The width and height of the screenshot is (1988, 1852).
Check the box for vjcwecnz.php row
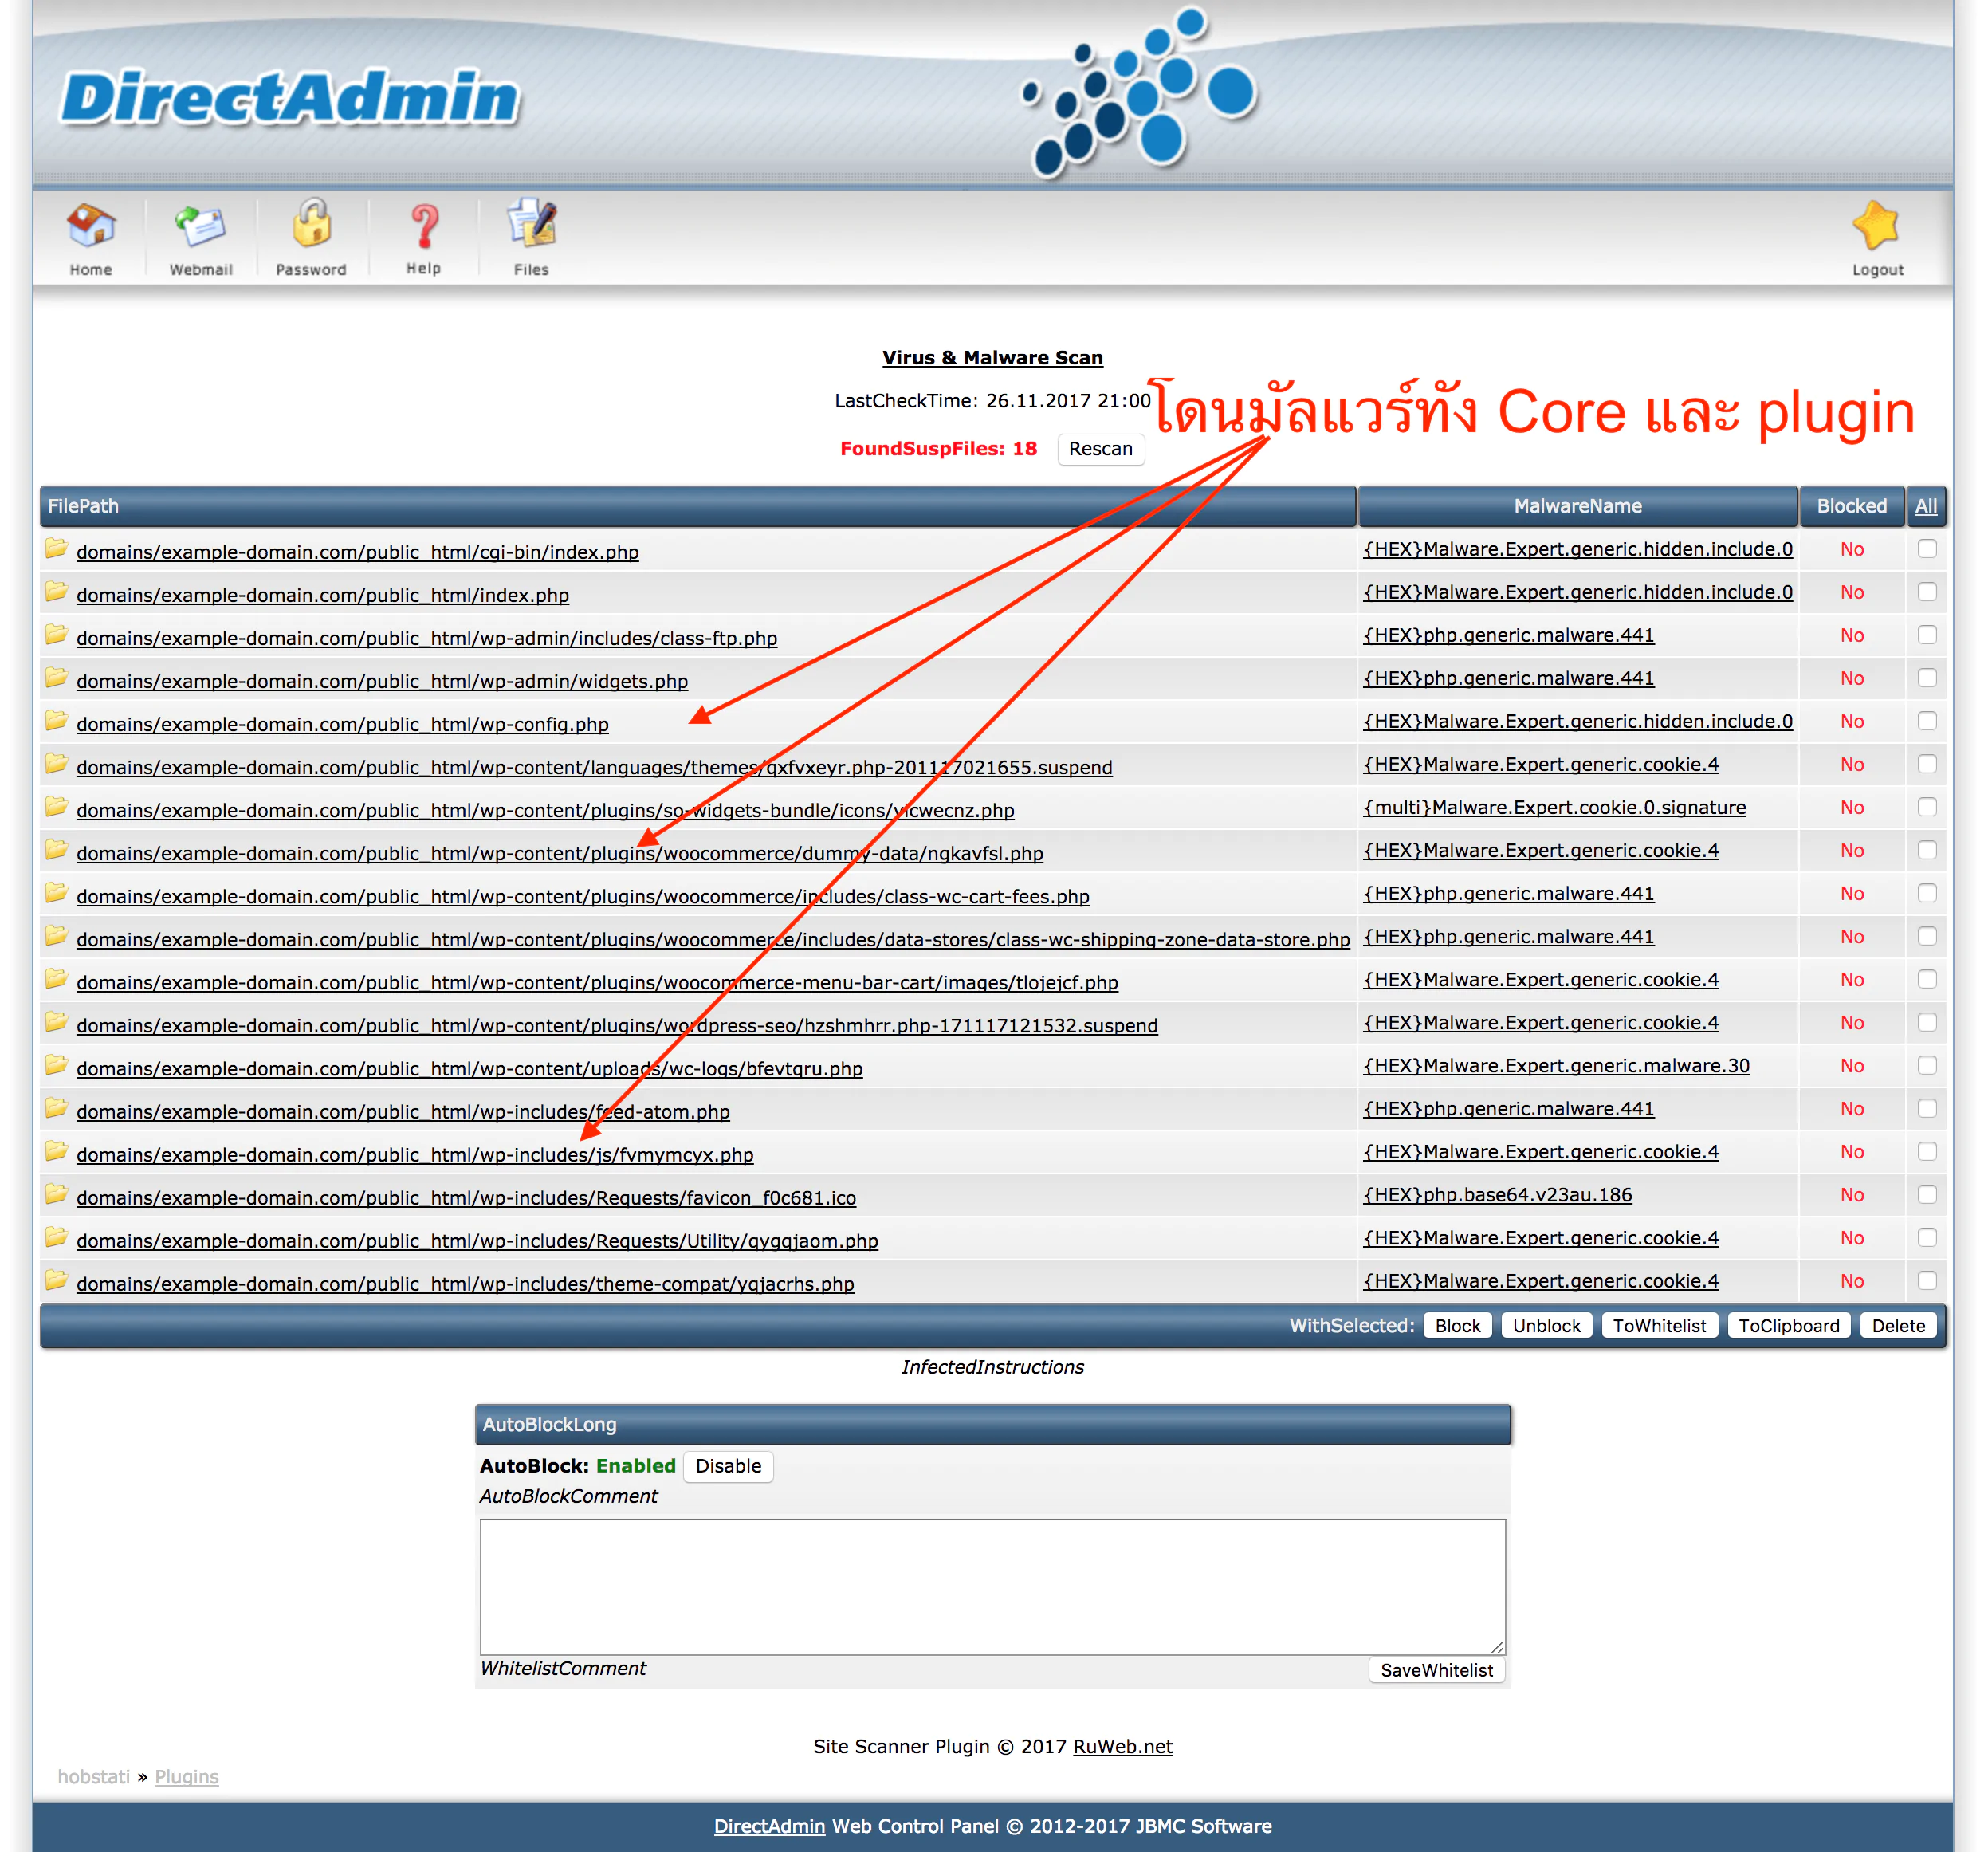1927,807
